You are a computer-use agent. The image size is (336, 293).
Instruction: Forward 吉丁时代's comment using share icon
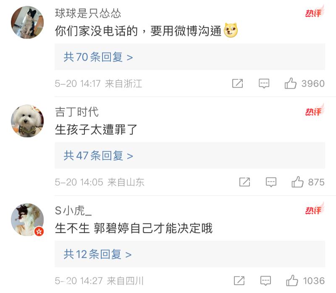point(244,182)
